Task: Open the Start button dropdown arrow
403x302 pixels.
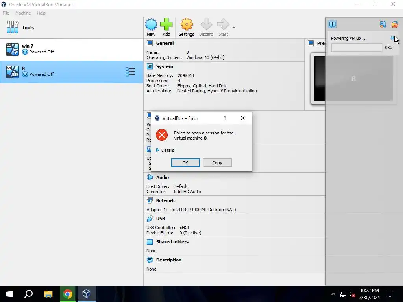Action: pyautogui.click(x=233, y=28)
